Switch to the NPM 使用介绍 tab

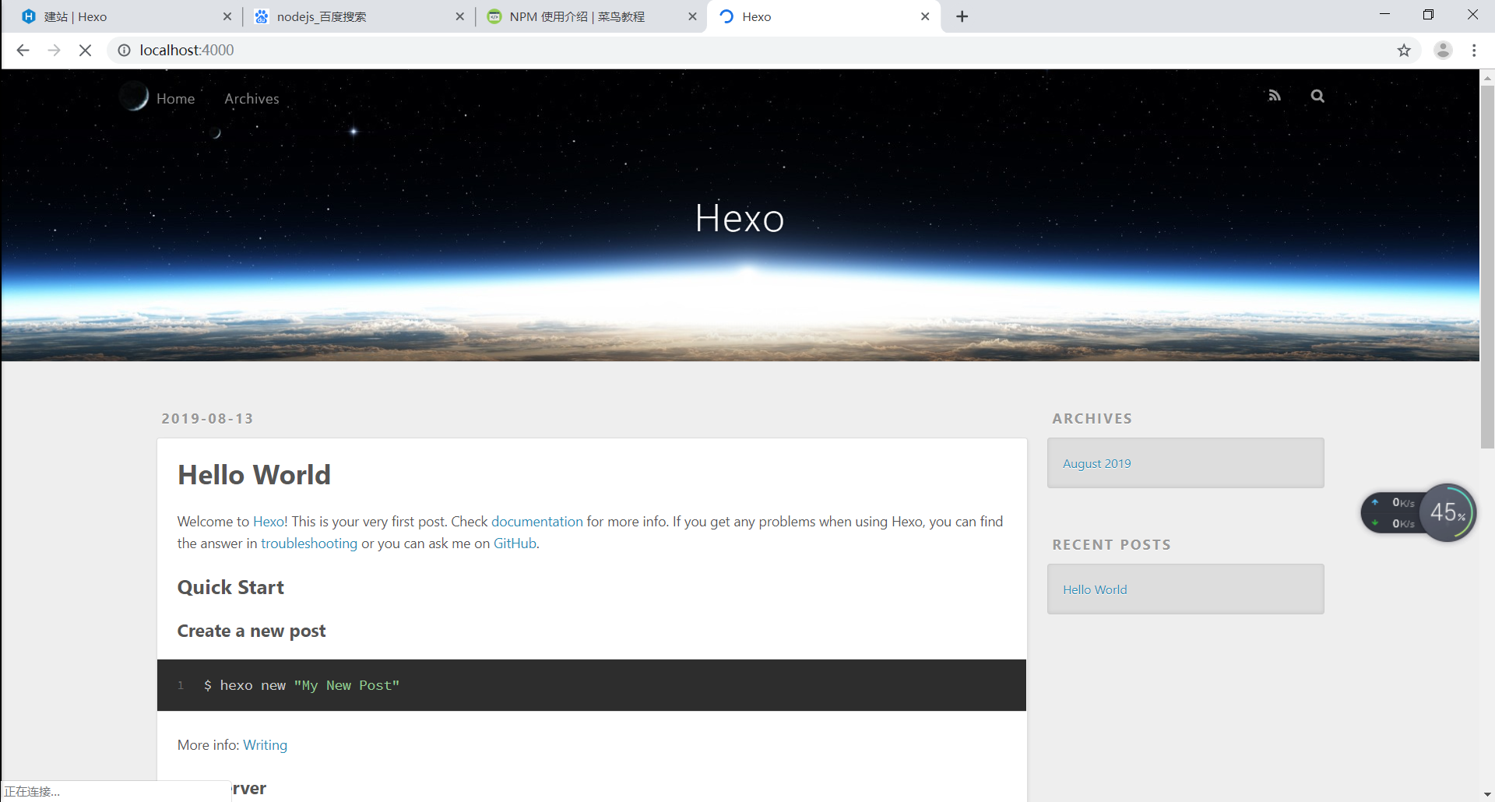(590, 16)
